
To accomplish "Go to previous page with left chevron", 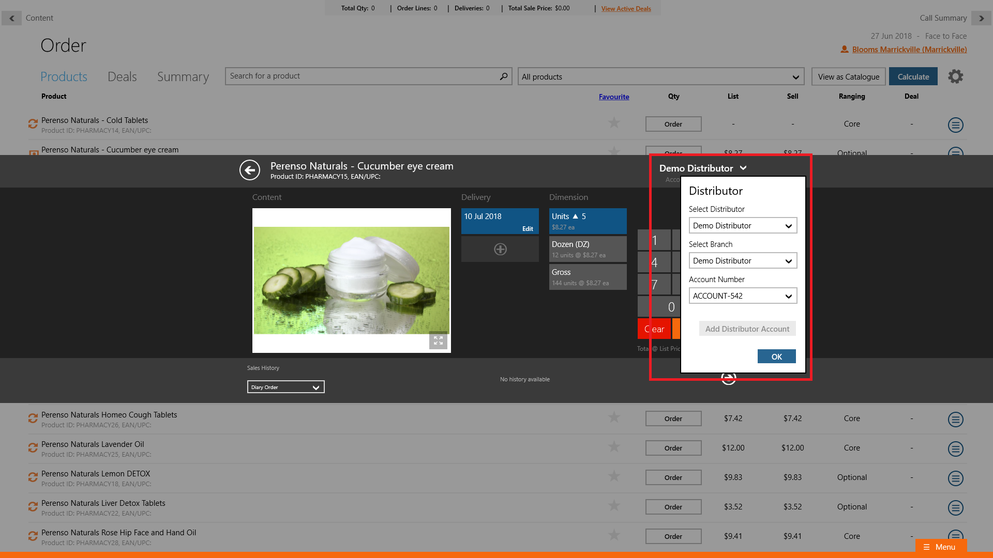I will [x=11, y=18].
